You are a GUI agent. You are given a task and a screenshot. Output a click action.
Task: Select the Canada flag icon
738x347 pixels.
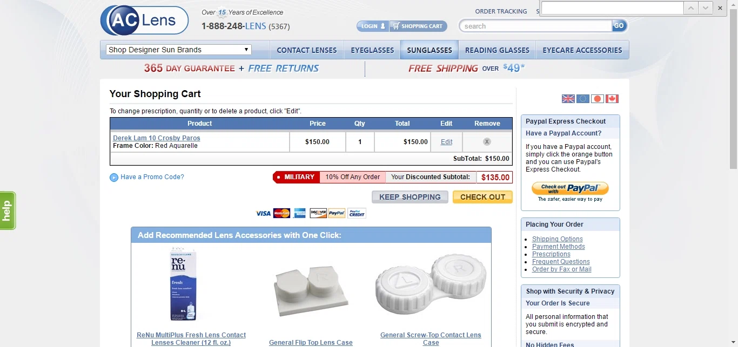(x=612, y=99)
